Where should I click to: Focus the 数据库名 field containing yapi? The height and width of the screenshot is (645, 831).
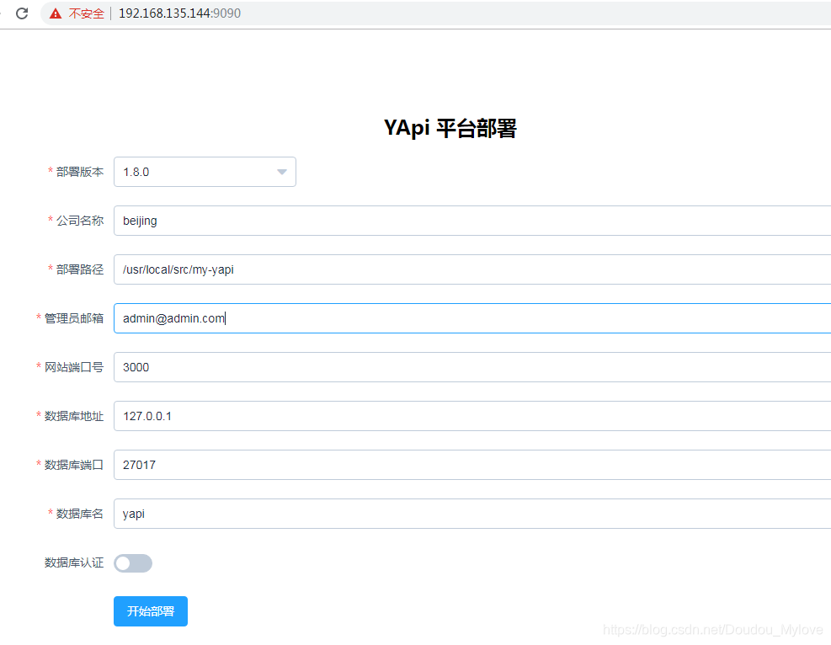click(x=337, y=514)
